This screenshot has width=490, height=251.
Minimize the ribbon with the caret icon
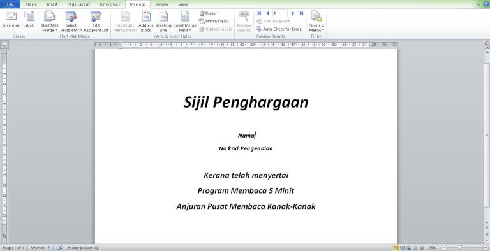tap(479, 4)
